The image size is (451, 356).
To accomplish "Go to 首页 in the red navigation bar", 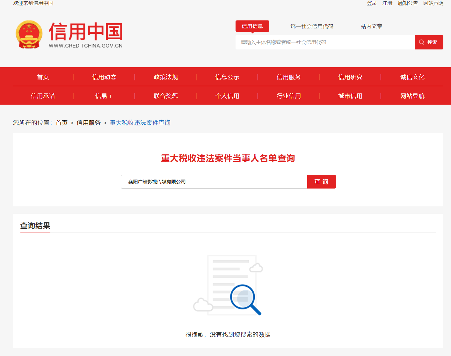I will [x=43, y=77].
